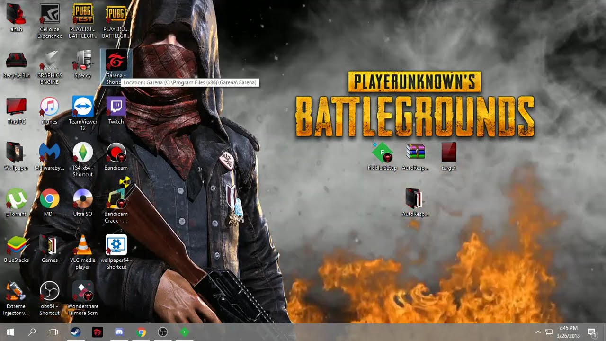Open the Recycle Bin icon
The width and height of the screenshot is (606, 341).
16,65
